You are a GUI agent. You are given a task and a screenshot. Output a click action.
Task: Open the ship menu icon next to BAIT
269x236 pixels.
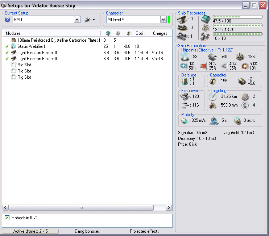pos(90,20)
